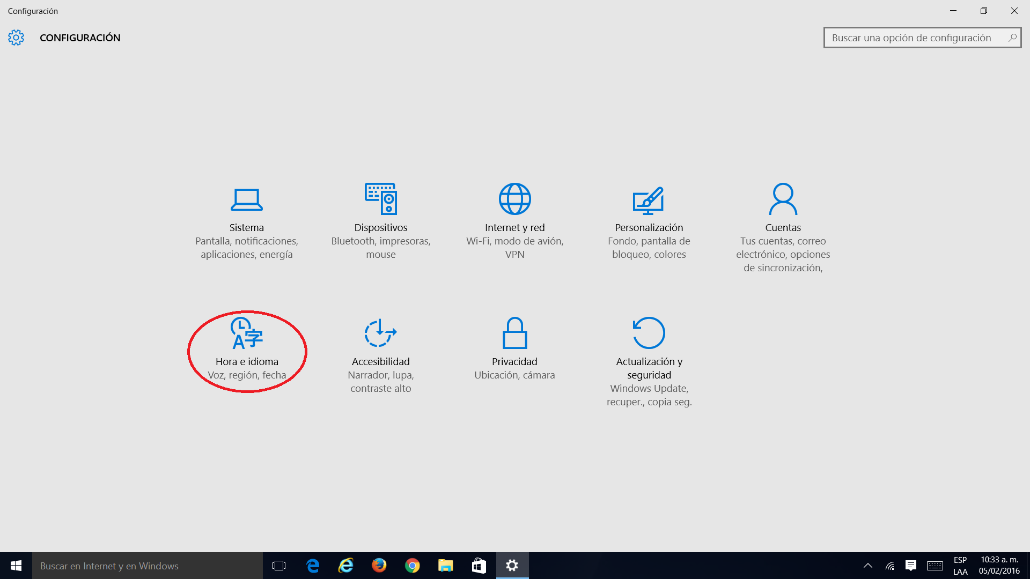Viewport: 1030px width, 579px height.
Task: Open Internet y red globe icon
Action: pyautogui.click(x=514, y=199)
